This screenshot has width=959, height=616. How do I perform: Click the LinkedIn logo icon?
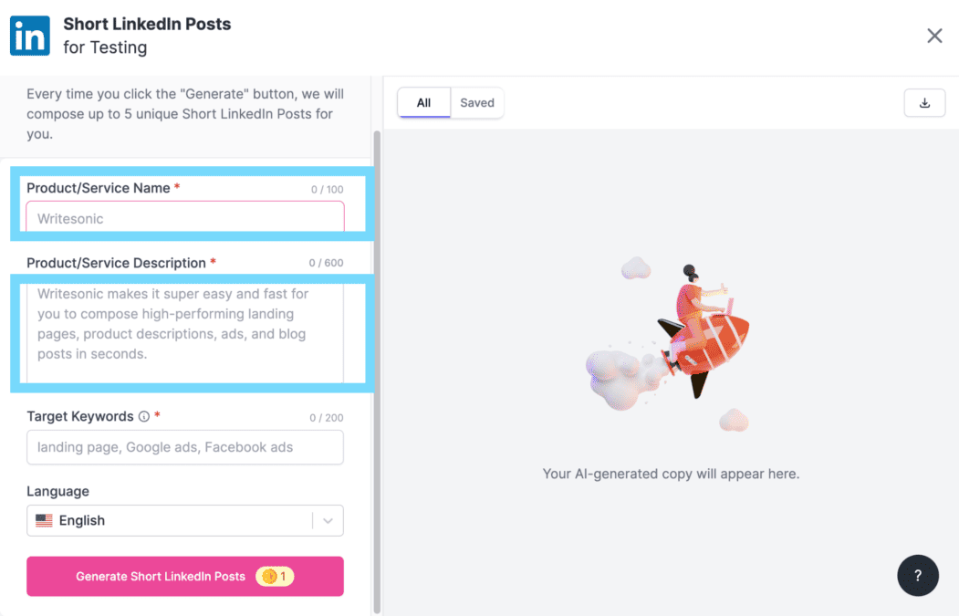(x=28, y=35)
